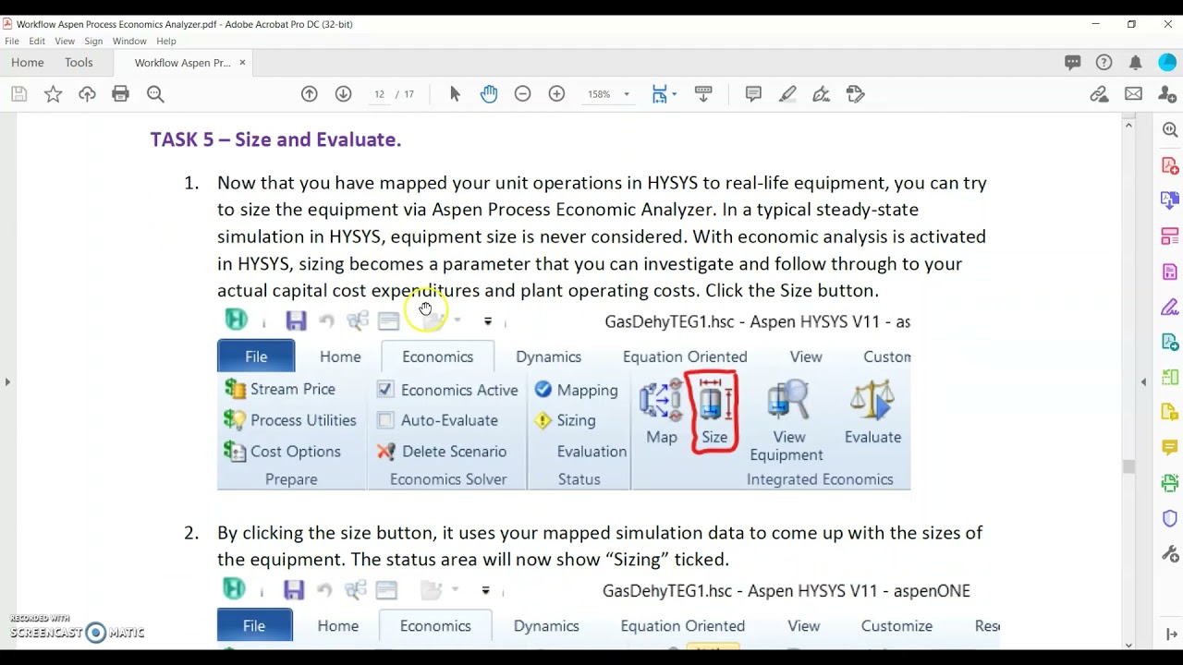Screen dimensions: 1183x665
Task: Invite people with the add-user icon
Action: (1167, 93)
